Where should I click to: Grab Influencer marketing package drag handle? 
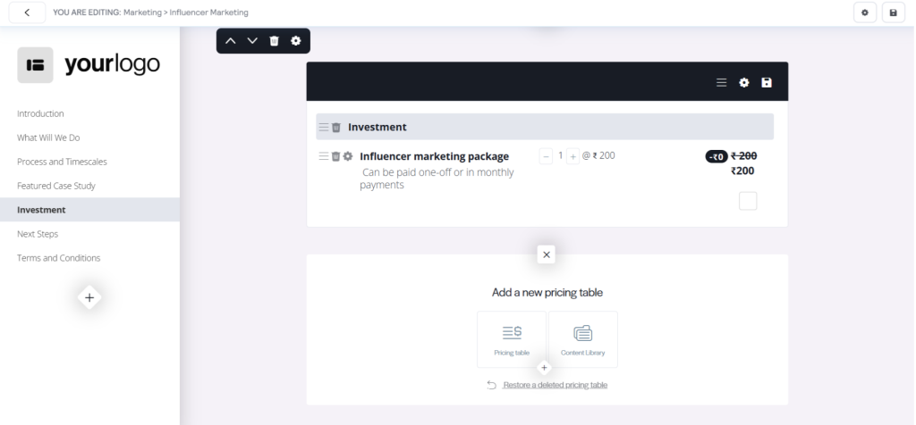[x=323, y=156]
